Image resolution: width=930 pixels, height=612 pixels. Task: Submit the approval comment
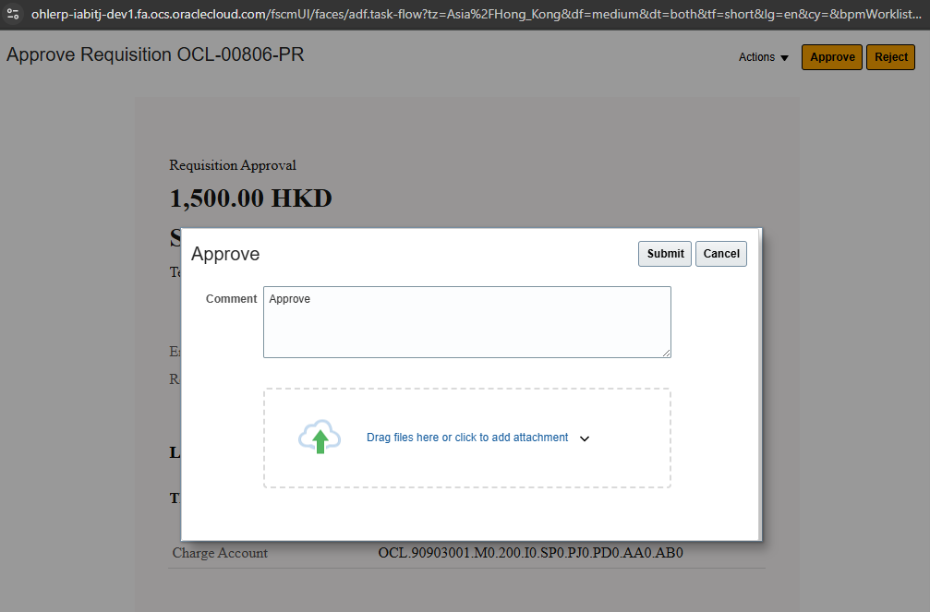(664, 253)
